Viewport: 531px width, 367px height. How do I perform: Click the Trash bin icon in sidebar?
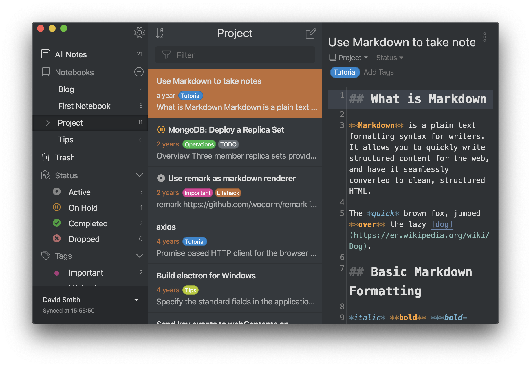[46, 157]
